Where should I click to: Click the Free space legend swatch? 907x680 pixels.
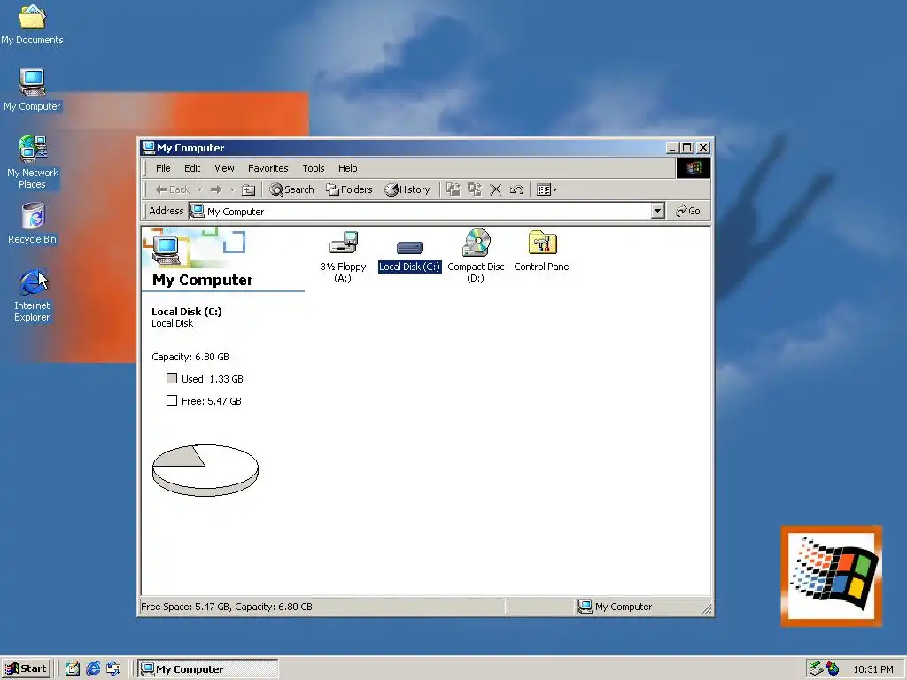[172, 400]
